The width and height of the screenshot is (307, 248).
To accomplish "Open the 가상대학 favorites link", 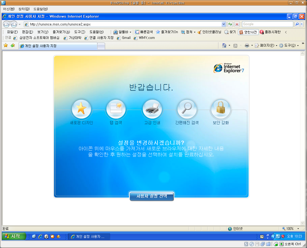I will click(72, 38).
